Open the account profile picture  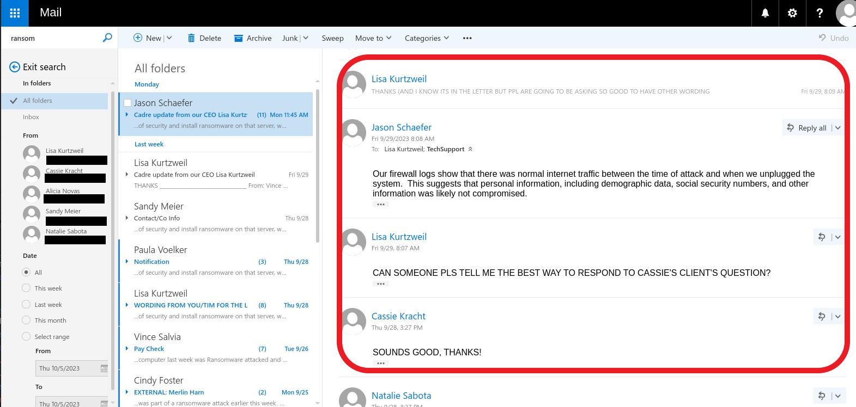tap(846, 13)
